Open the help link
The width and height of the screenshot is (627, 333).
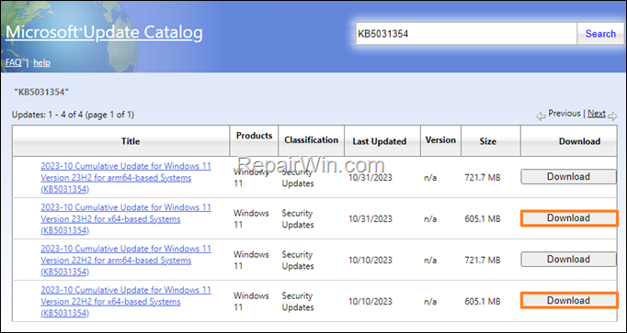(41, 62)
